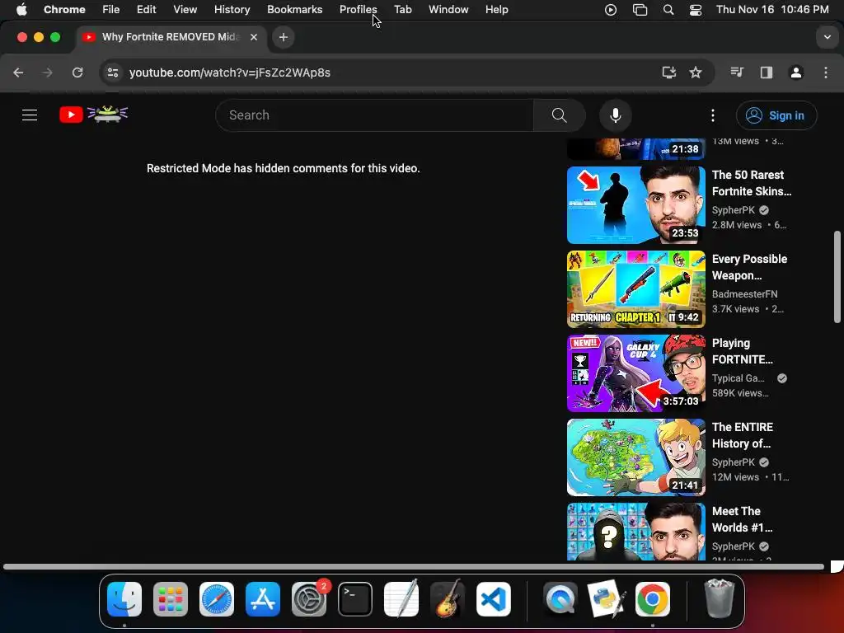This screenshot has width=844, height=633.
Task: Open App Store from the Dock
Action: [263, 599]
